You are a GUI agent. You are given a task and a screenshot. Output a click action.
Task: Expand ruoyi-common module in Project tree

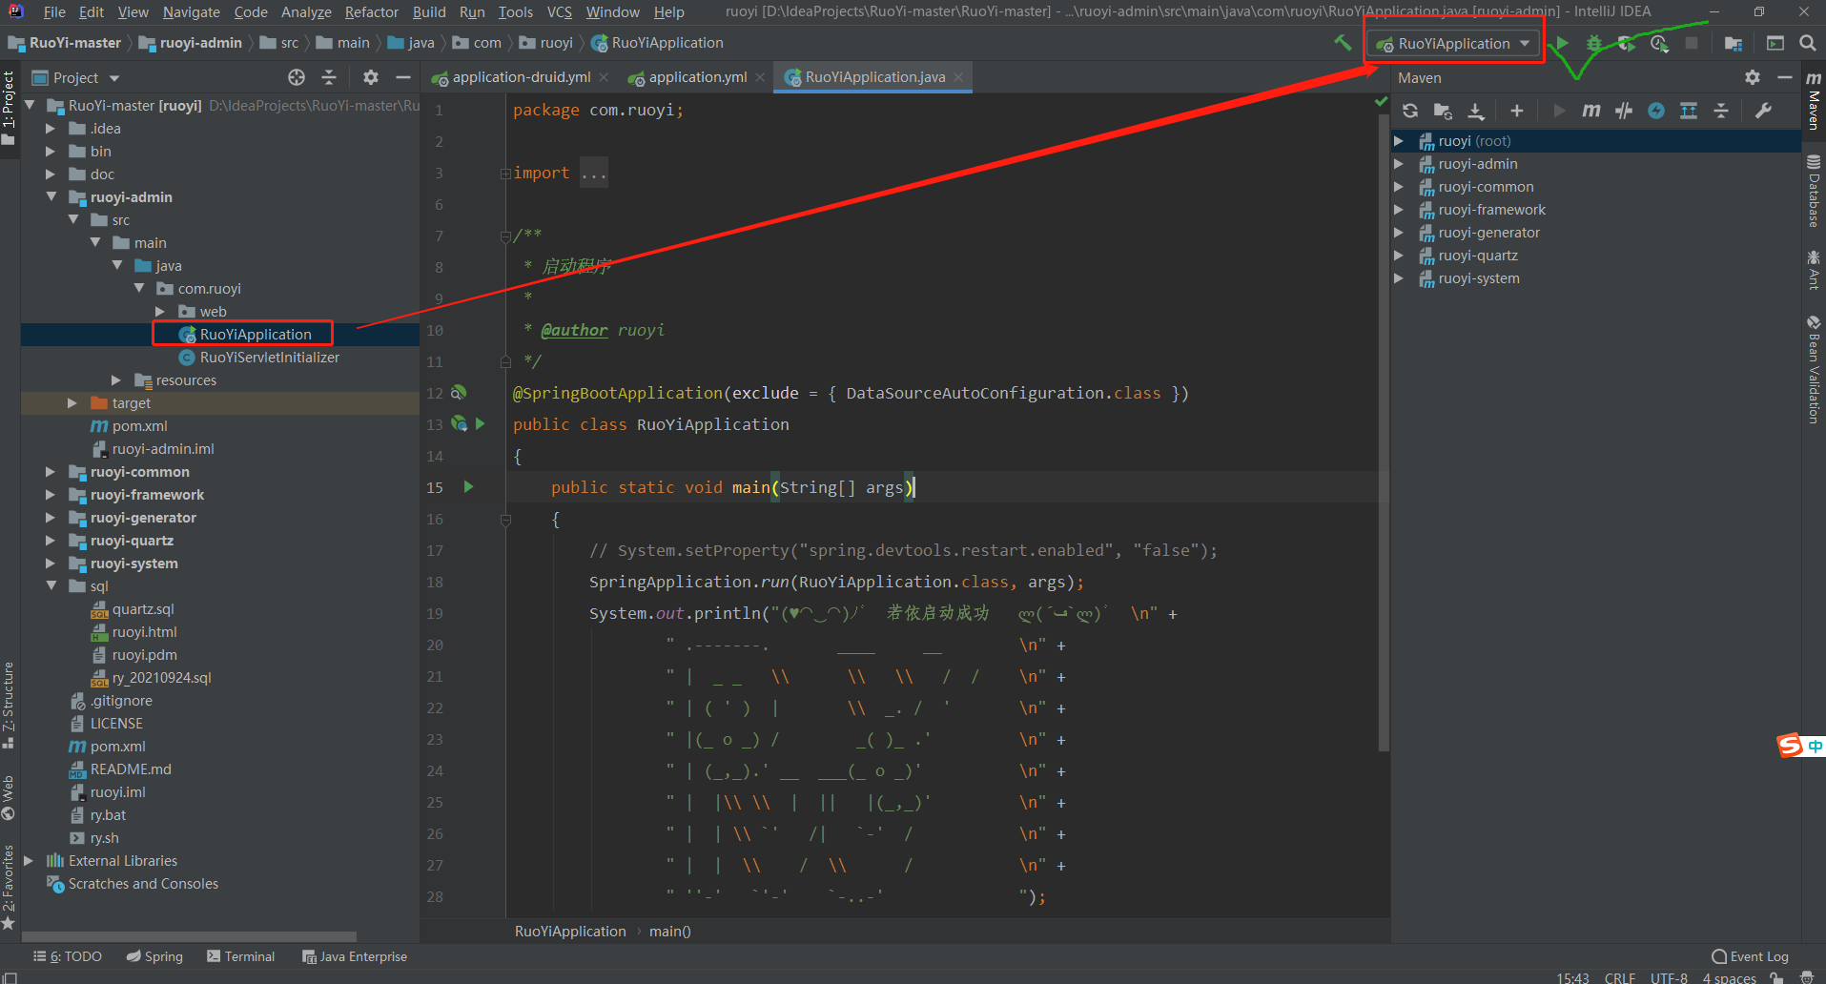(x=51, y=472)
